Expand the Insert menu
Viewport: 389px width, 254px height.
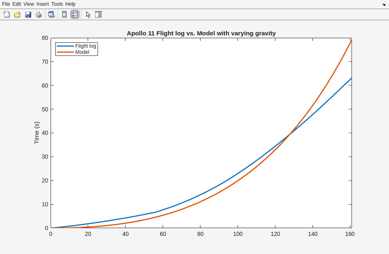point(42,4)
